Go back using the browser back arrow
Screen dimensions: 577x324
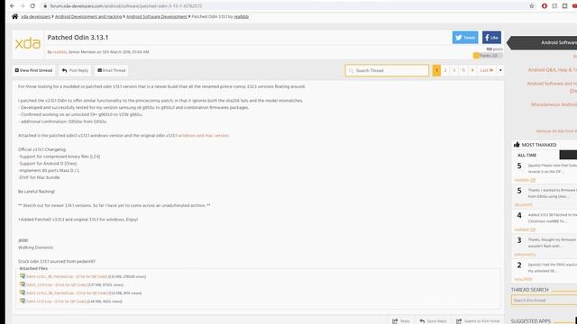(x=12, y=6)
